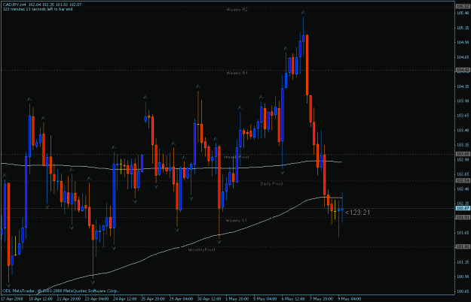Click the 102.15 price scale value
The height and width of the screenshot is (302, 471).
(463, 204)
